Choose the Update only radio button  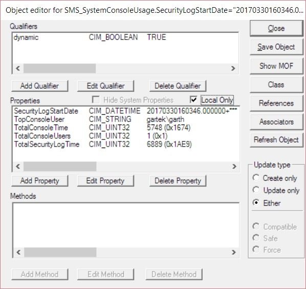(x=256, y=190)
